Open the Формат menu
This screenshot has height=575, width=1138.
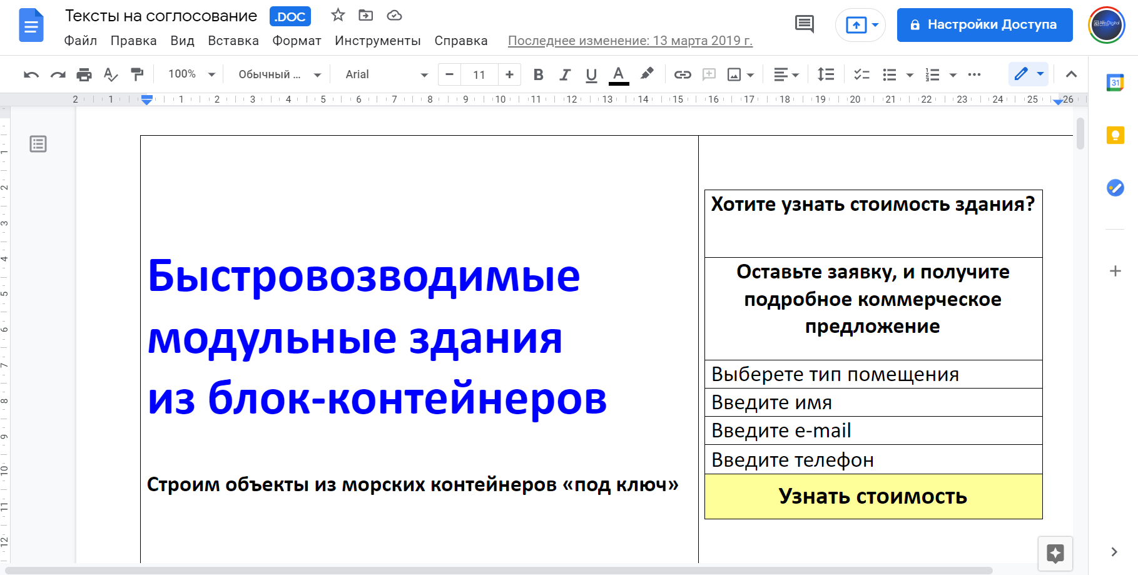[x=297, y=41]
